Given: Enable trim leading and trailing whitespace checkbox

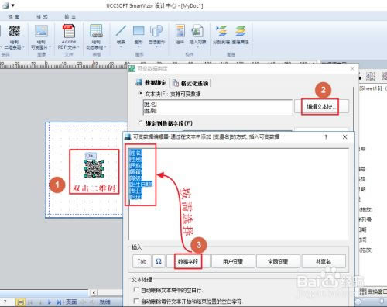Looking at the screenshot, I should click(x=135, y=301).
